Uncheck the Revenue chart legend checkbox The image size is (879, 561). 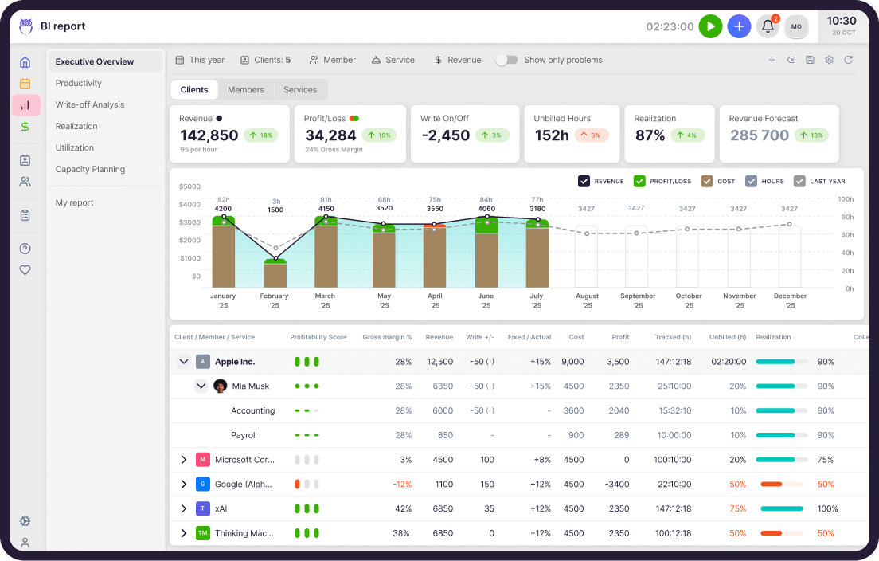click(584, 181)
